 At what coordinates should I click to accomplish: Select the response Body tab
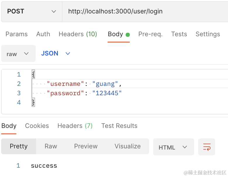pyautogui.click(x=9, y=126)
